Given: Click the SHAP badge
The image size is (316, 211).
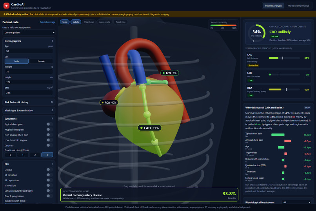Looking at the screenshot, I should pos(307,108).
